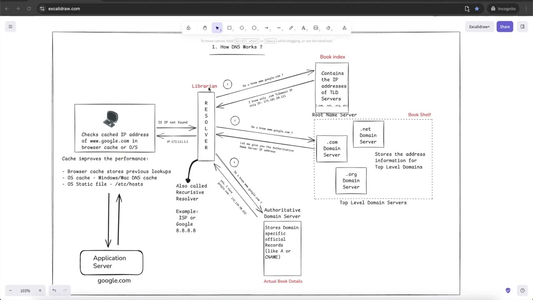Image resolution: width=533 pixels, height=300 pixels.
Task: Open the browser three-dot menu
Action: pyautogui.click(x=526, y=8)
